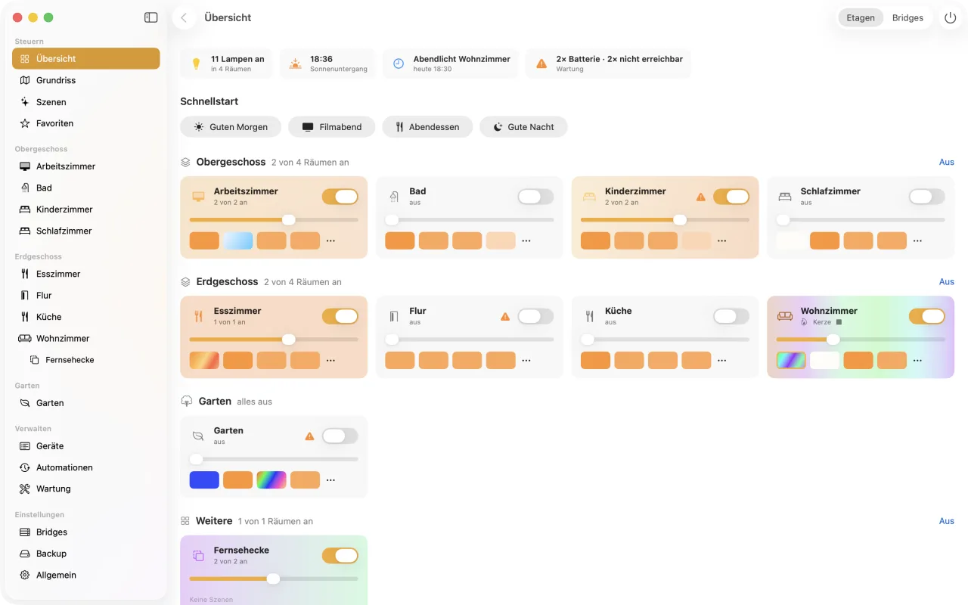Go to Automationen in the sidebar

(86, 467)
